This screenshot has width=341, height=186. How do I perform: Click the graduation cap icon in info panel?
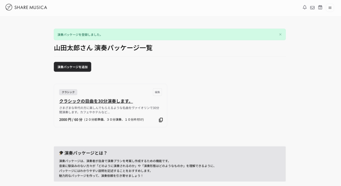(61, 153)
